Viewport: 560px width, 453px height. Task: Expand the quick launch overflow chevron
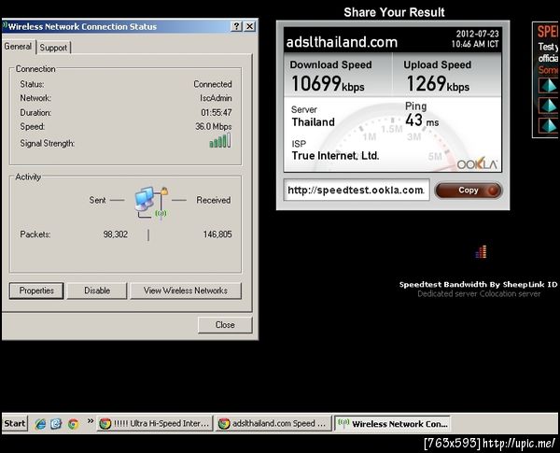pos(91,421)
